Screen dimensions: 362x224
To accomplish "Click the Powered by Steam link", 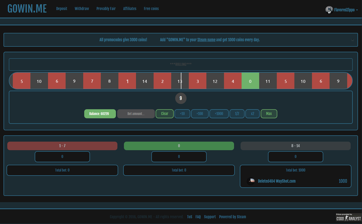I will tap(233, 217).
